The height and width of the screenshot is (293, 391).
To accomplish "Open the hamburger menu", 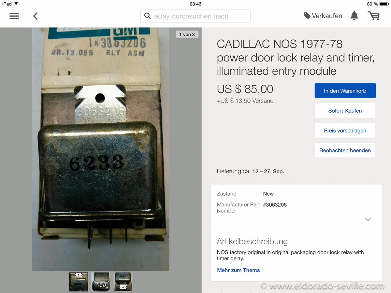I will click(14, 16).
